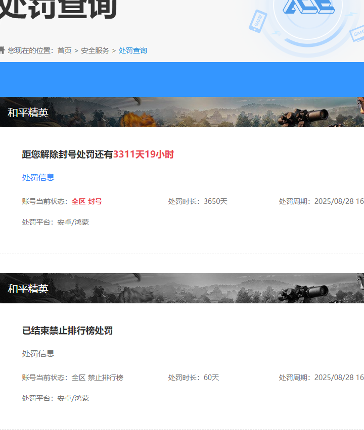Click the ACE logo at the top
This screenshot has height=430, width=364.
click(x=308, y=7)
